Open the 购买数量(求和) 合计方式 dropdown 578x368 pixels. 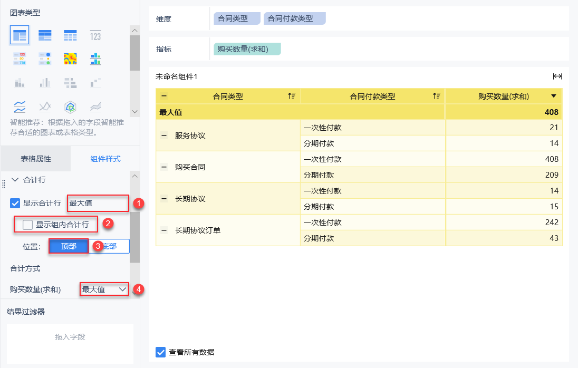(104, 289)
